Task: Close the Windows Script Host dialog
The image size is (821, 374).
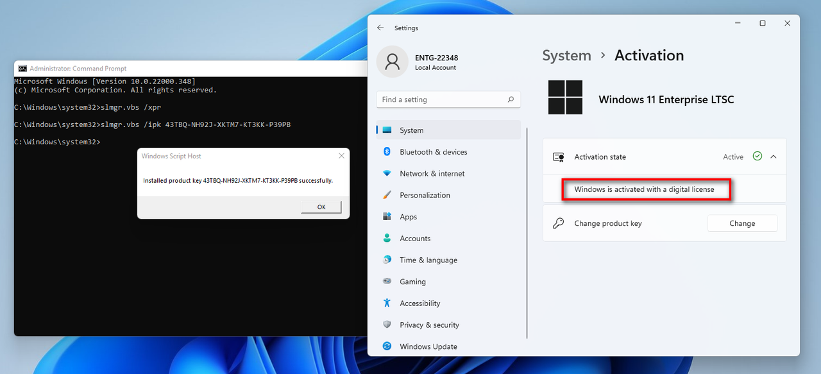Action: [x=341, y=156]
